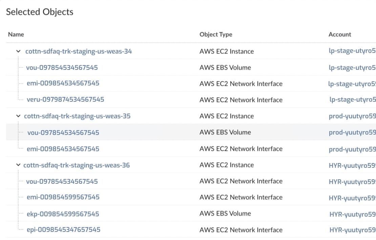Open the cottn-sdfaq-trk-staging-us-weas-35 instance link
Viewport: 376px width, 240px height.
(x=77, y=116)
